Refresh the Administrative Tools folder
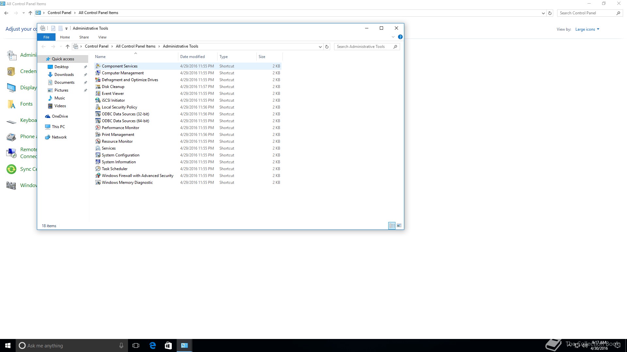The width and height of the screenshot is (627, 352). coord(327,47)
